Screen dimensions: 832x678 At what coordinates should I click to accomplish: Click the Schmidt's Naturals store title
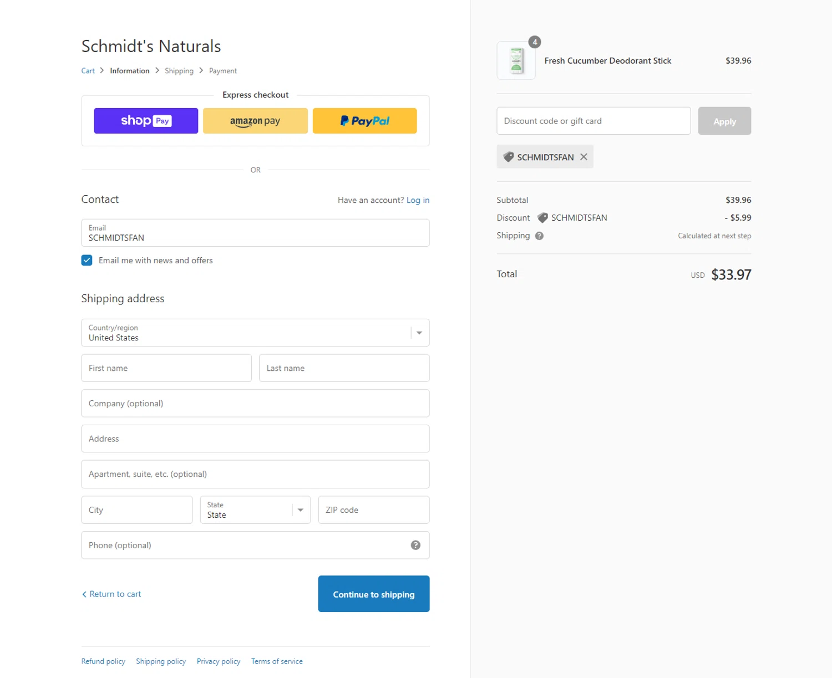click(151, 46)
